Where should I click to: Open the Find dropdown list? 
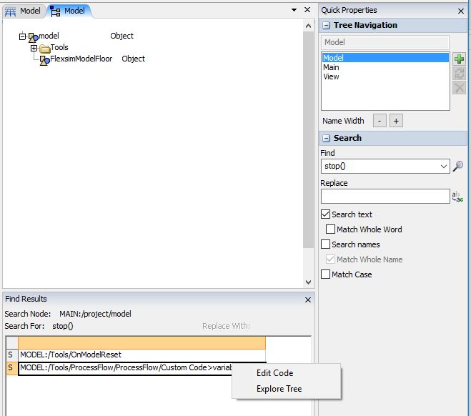(443, 167)
